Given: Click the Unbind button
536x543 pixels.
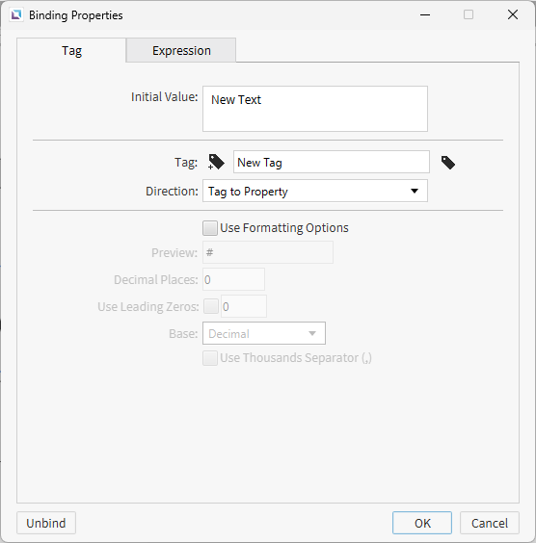Looking at the screenshot, I should pyautogui.click(x=46, y=523).
